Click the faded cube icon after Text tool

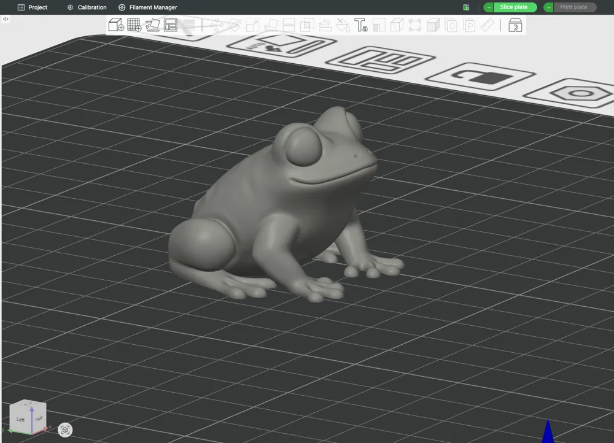(397, 25)
